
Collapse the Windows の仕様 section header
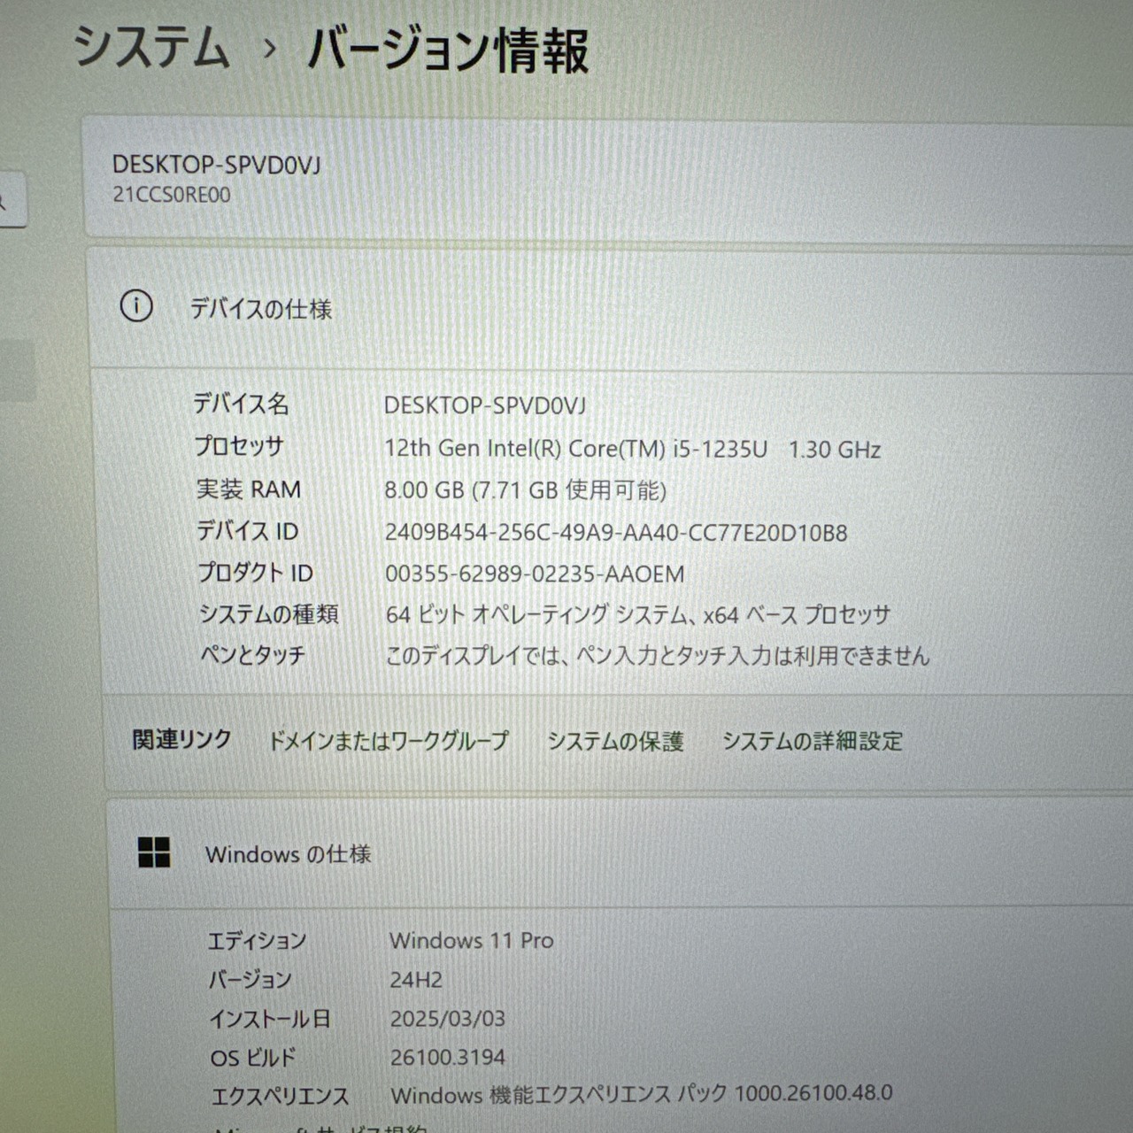click(620, 854)
